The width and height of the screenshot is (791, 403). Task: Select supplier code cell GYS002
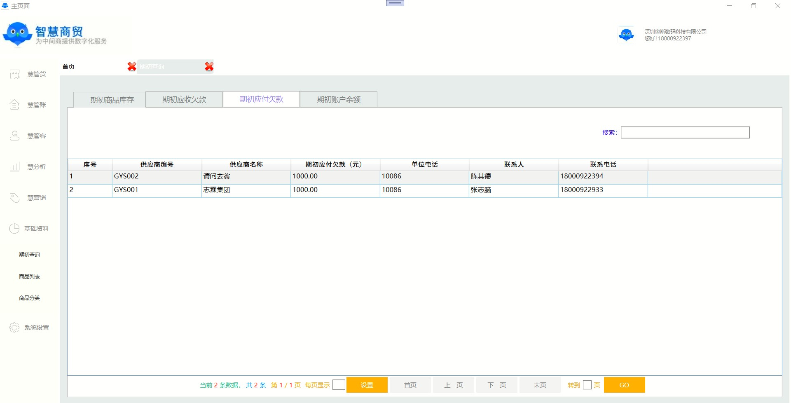click(x=157, y=177)
